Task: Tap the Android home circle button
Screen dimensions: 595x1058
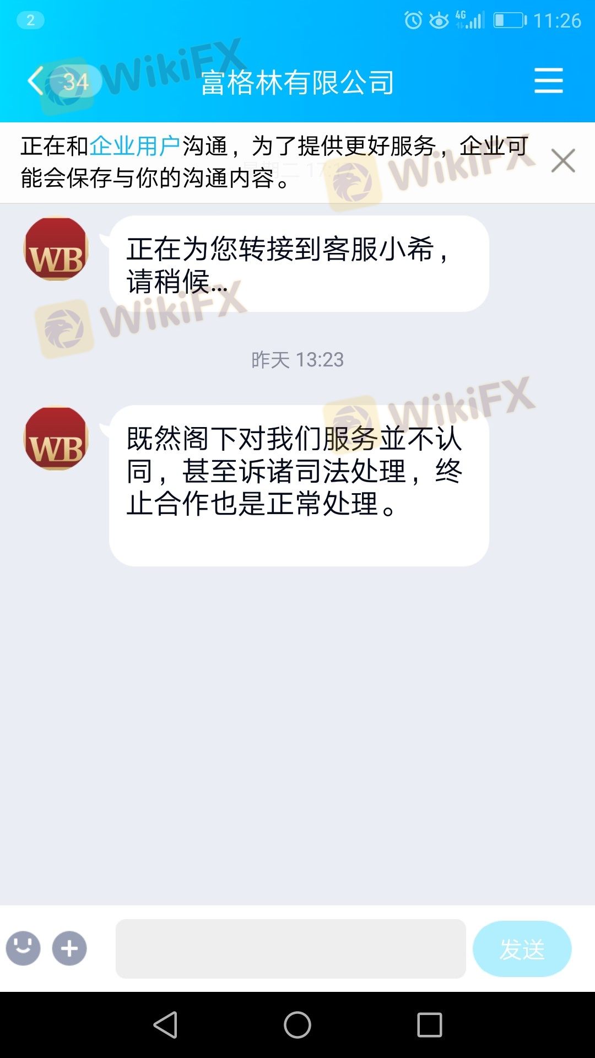Action: click(x=297, y=1025)
